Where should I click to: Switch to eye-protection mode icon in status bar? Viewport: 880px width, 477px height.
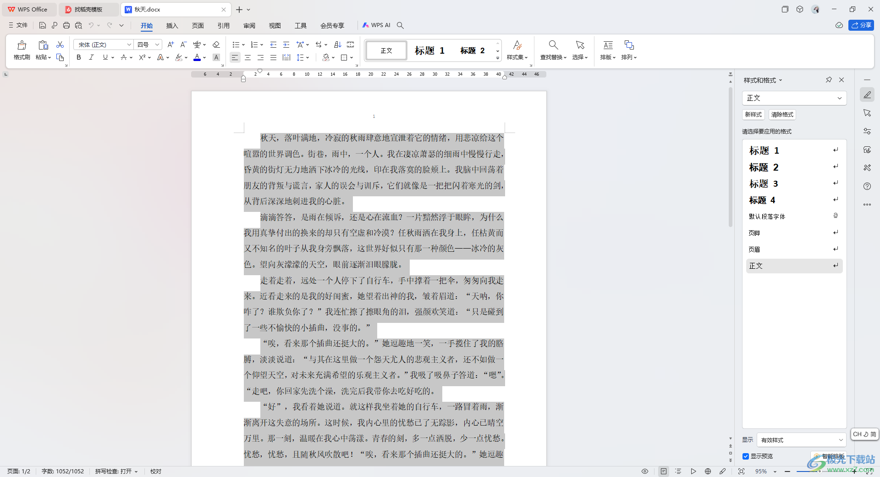(645, 471)
